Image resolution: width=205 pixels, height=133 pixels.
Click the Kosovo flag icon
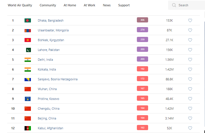pos(28,99)
